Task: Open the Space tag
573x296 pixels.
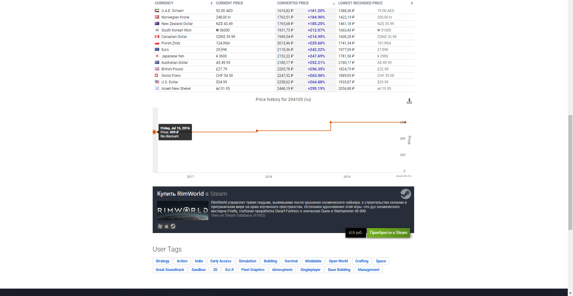Action: point(381,261)
